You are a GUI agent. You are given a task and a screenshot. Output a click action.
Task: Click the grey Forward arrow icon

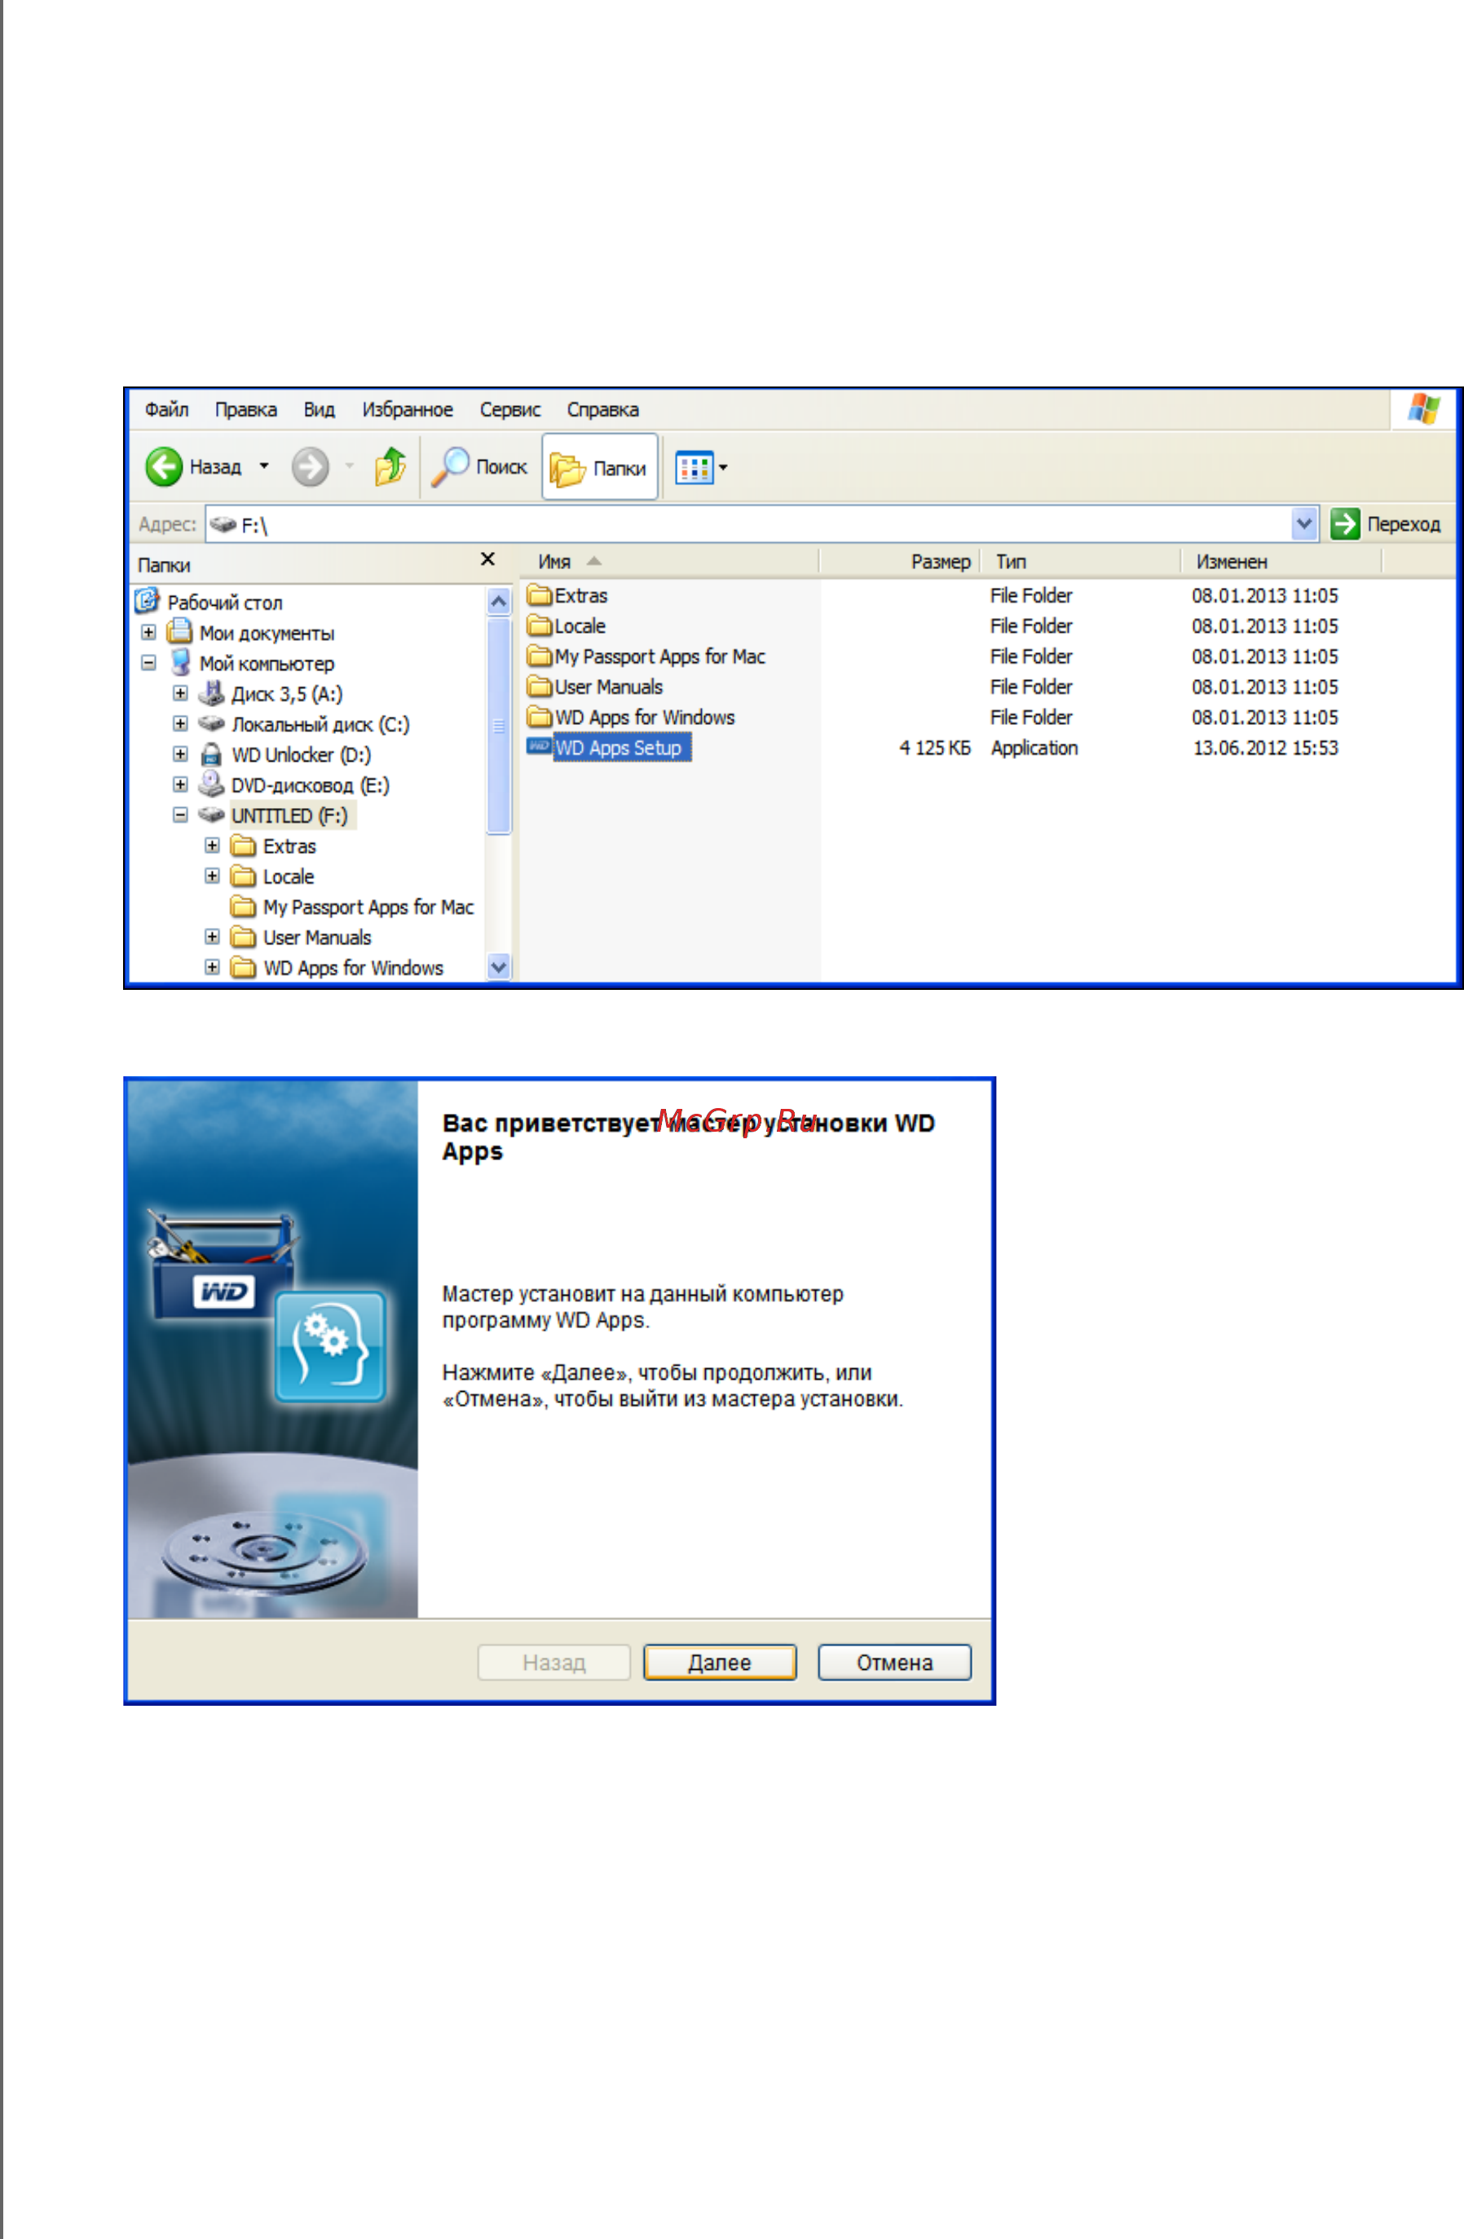(311, 466)
